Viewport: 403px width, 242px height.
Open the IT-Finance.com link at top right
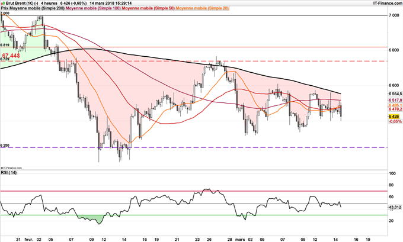coord(388,4)
